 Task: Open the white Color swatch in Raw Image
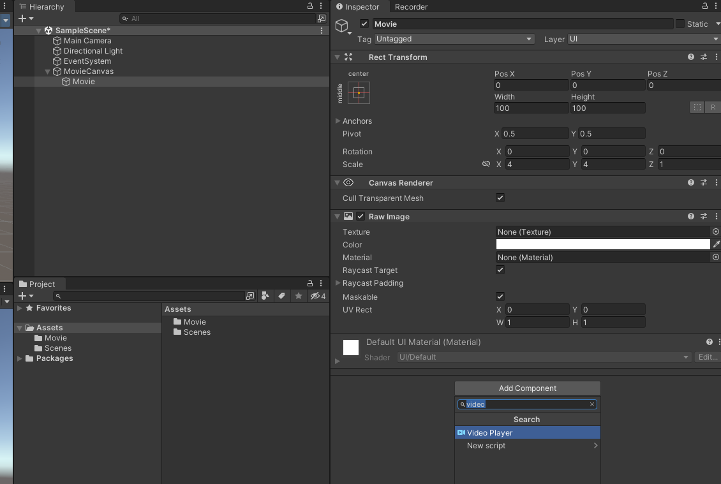coord(602,244)
